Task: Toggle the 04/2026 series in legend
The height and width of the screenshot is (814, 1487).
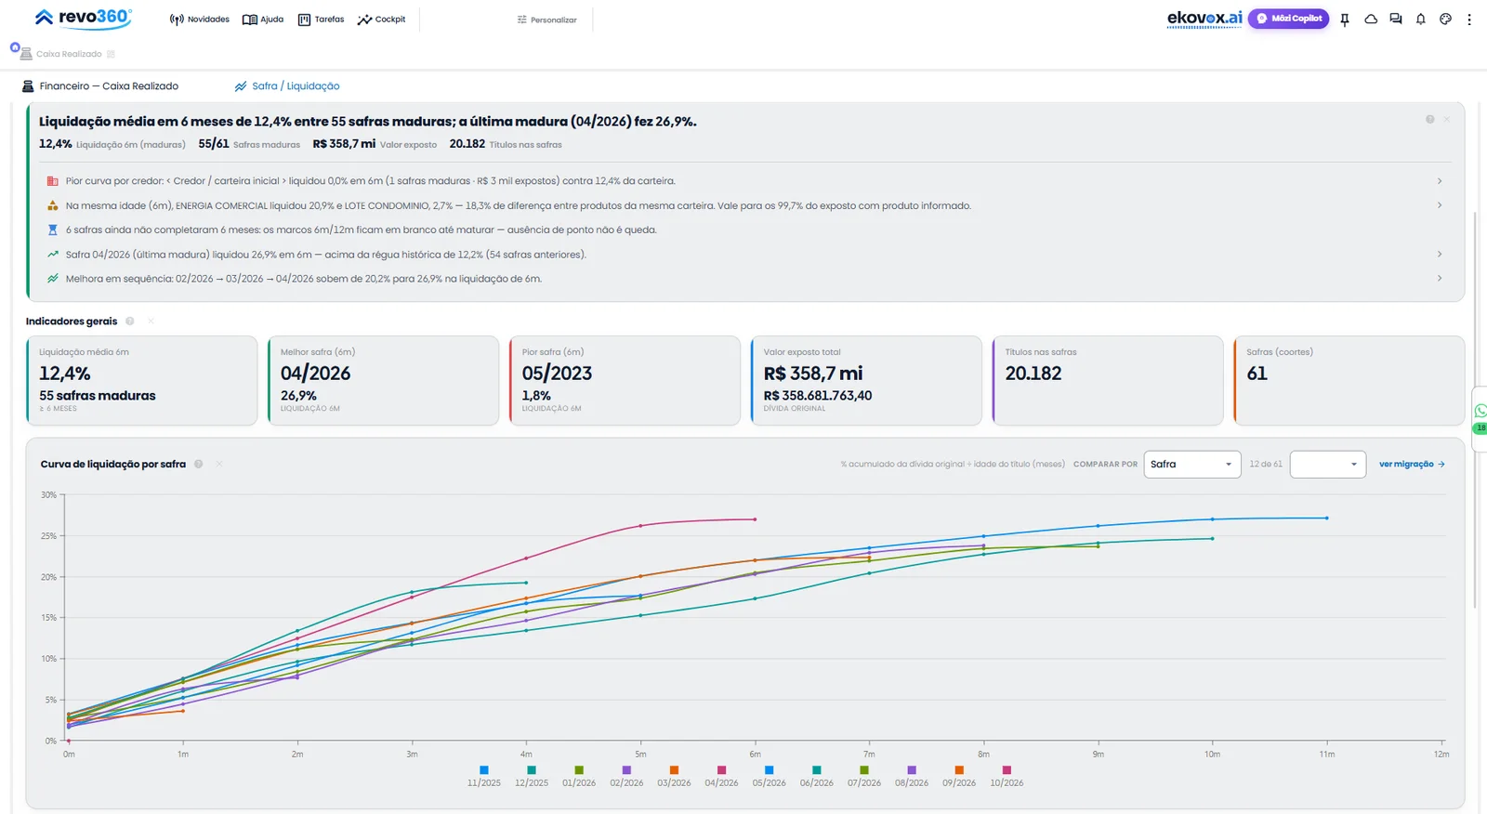Action: point(721,776)
